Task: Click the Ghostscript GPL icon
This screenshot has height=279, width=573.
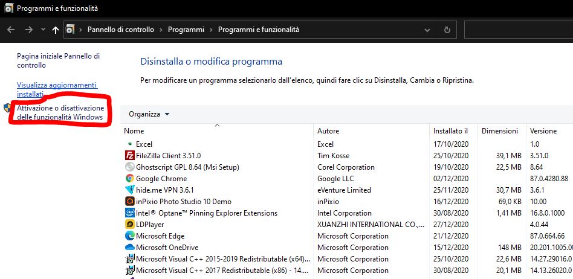Action: 129,167
